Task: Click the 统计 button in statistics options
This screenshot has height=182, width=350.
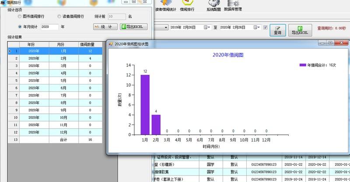Action: click(x=105, y=27)
